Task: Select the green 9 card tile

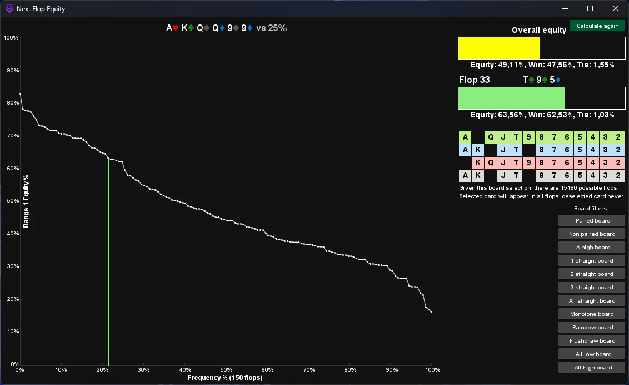Action: pyautogui.click(x=529, y=137)
